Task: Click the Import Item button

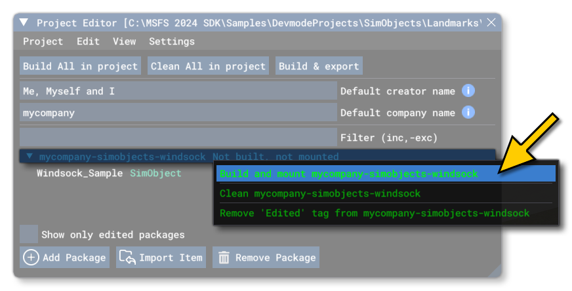Action: (161, 258)
